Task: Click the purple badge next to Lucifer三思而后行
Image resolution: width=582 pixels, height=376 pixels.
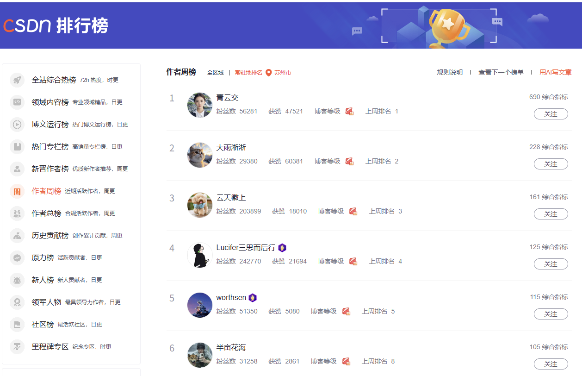Action: [282, 248]
